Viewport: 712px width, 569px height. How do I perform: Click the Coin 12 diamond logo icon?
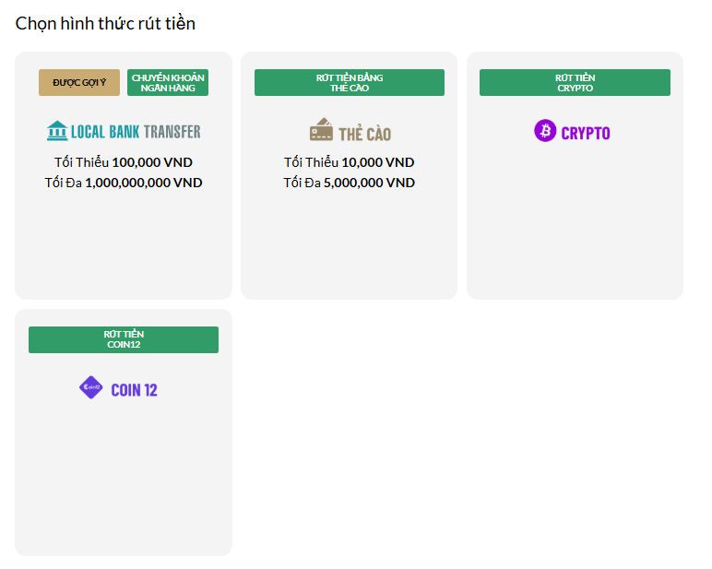(90, 388)
